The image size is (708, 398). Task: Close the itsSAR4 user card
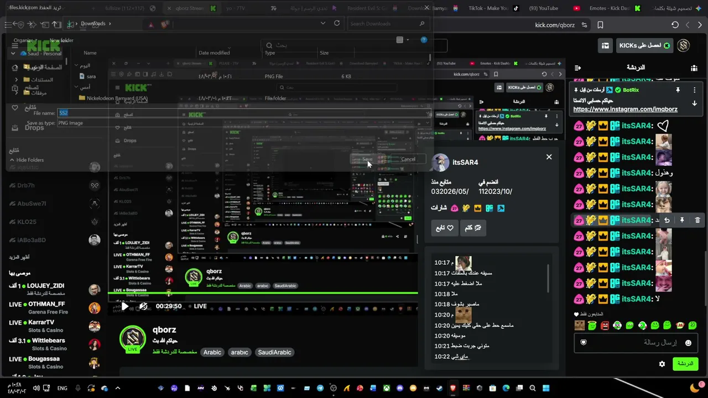549,157
